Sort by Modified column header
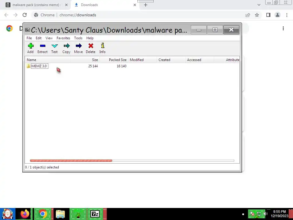This screenshot has height=220, width=293. click(x=142, y=60)
